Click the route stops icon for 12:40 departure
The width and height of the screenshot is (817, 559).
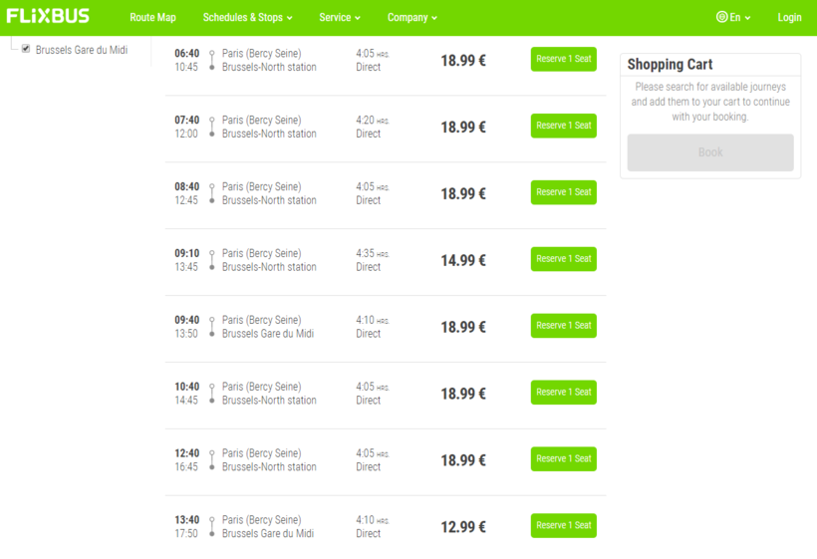coord(211,459)
